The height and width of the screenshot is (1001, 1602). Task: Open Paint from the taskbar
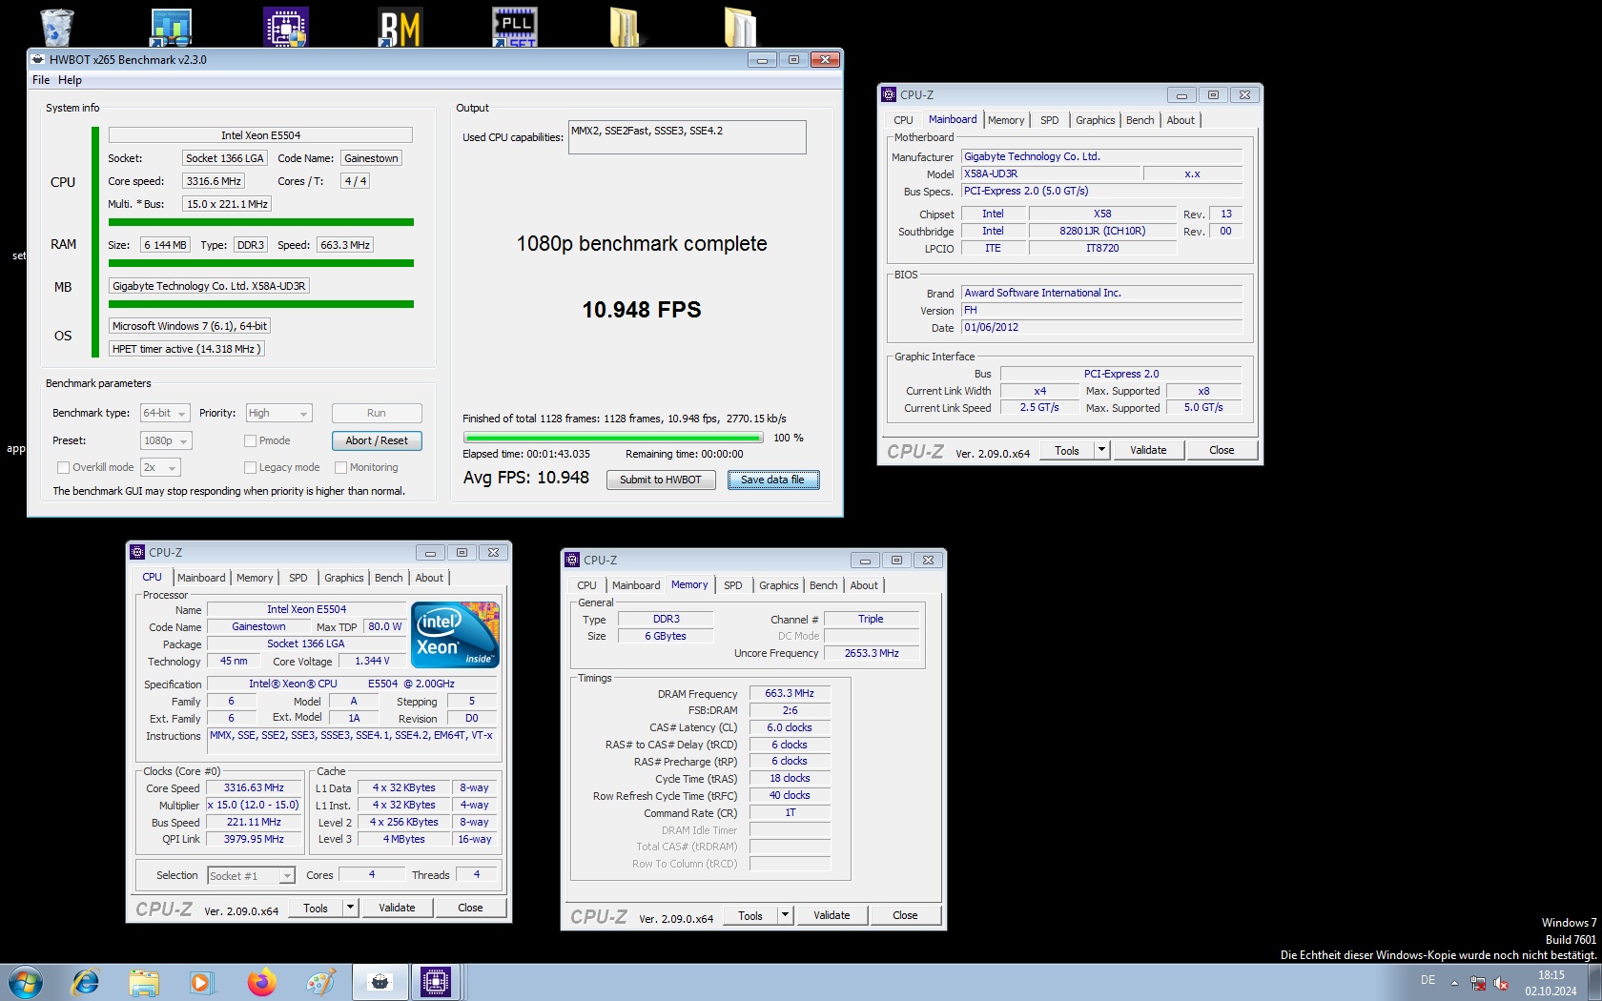click(x=320, y=982)
